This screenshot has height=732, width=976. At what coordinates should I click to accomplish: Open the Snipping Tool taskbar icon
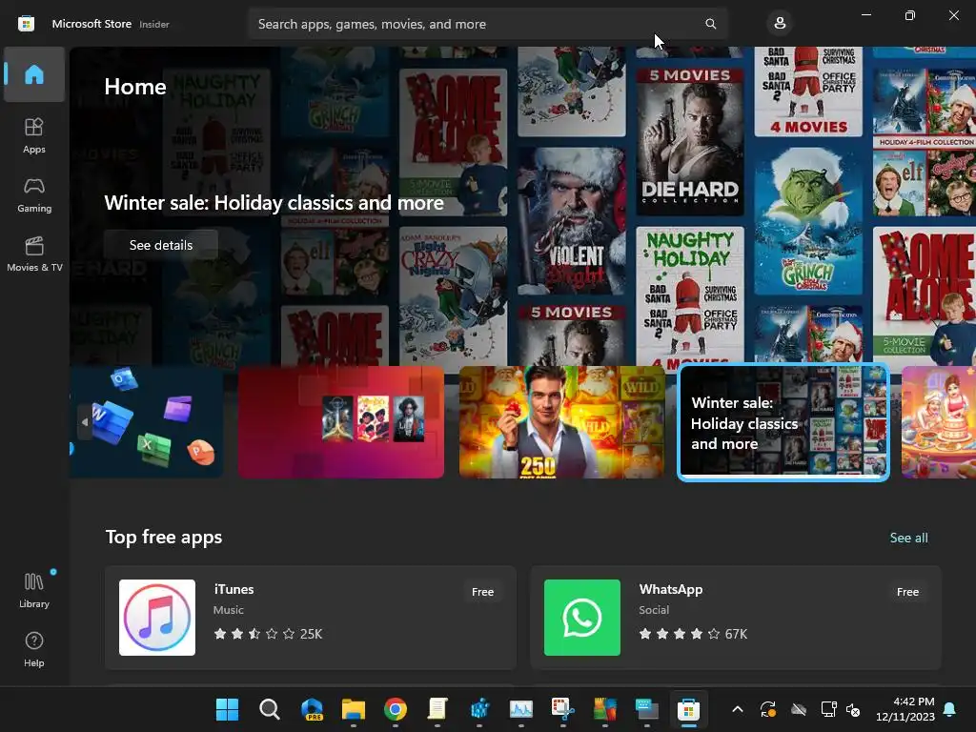point(562,709)
